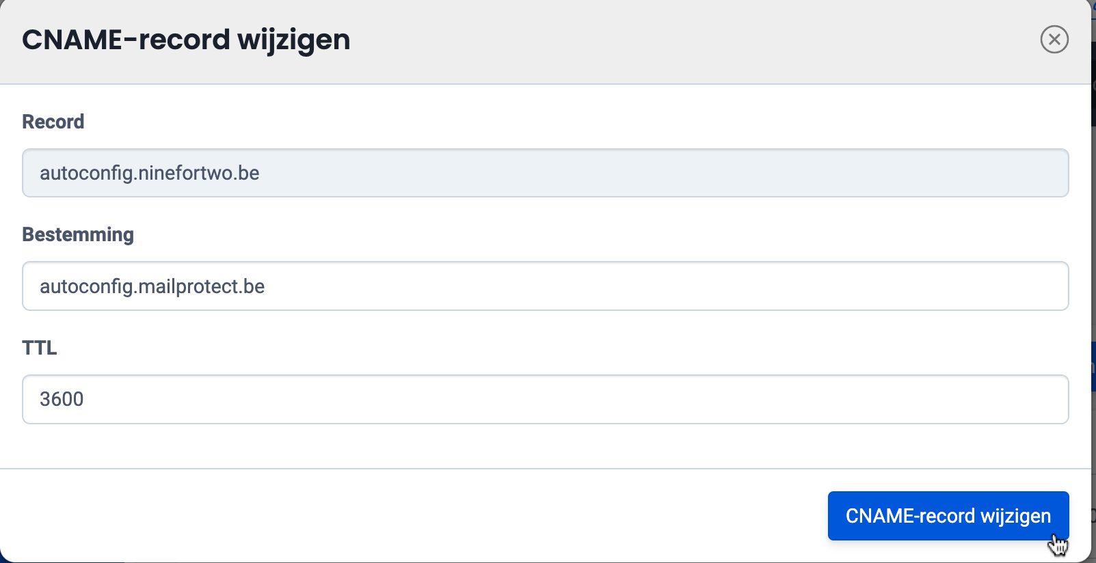Focus the Bestemming input field
1096x563 pixels.
coord(545,286)
